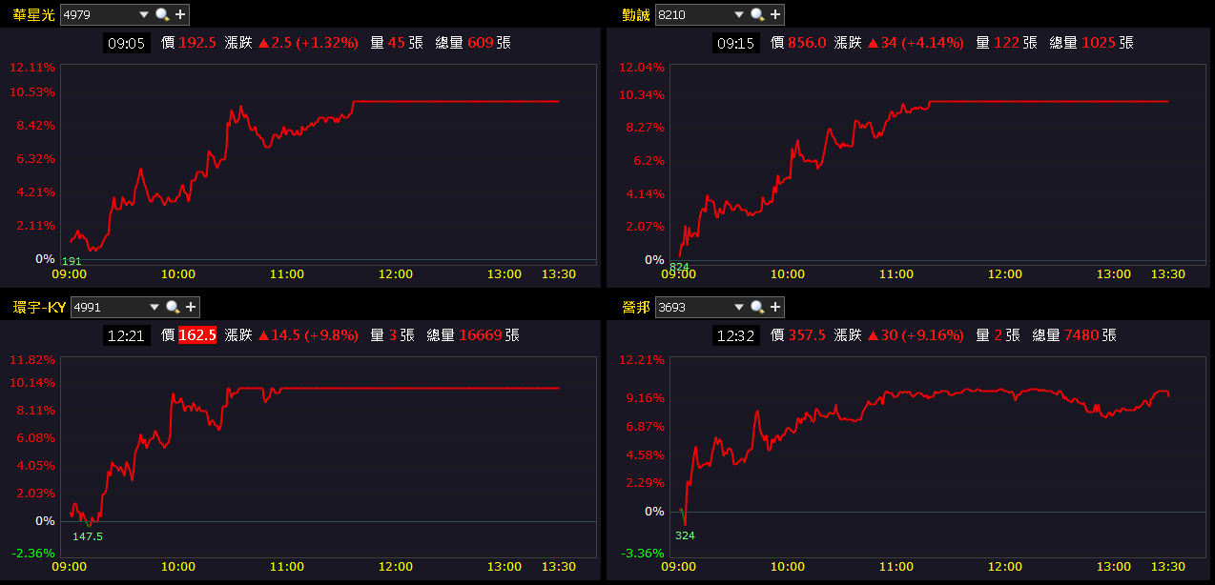Click the green reference price 147.5

[x=88, y=536]
